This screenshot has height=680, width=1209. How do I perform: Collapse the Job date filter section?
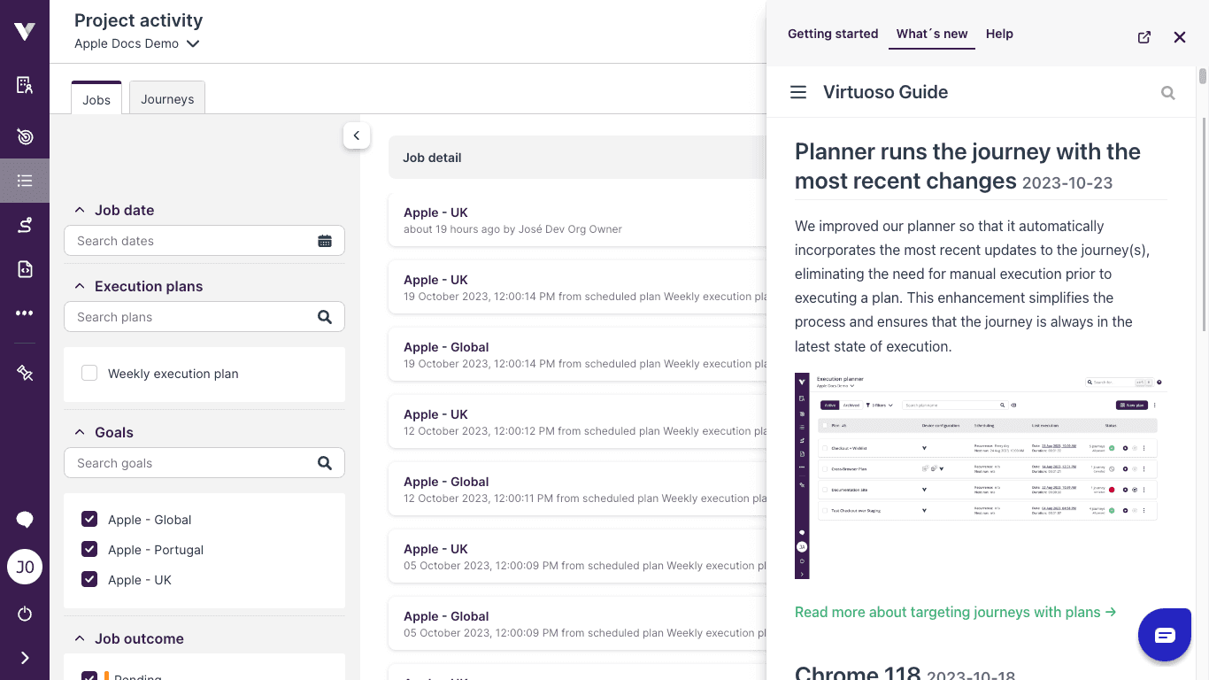(80, 210)
